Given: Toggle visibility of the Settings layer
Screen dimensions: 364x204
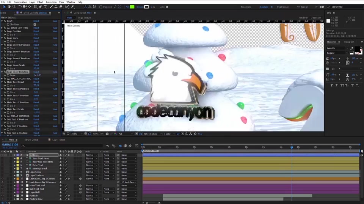Looking at the screenshot, I should pyautogui.click(x=2, y=155).
